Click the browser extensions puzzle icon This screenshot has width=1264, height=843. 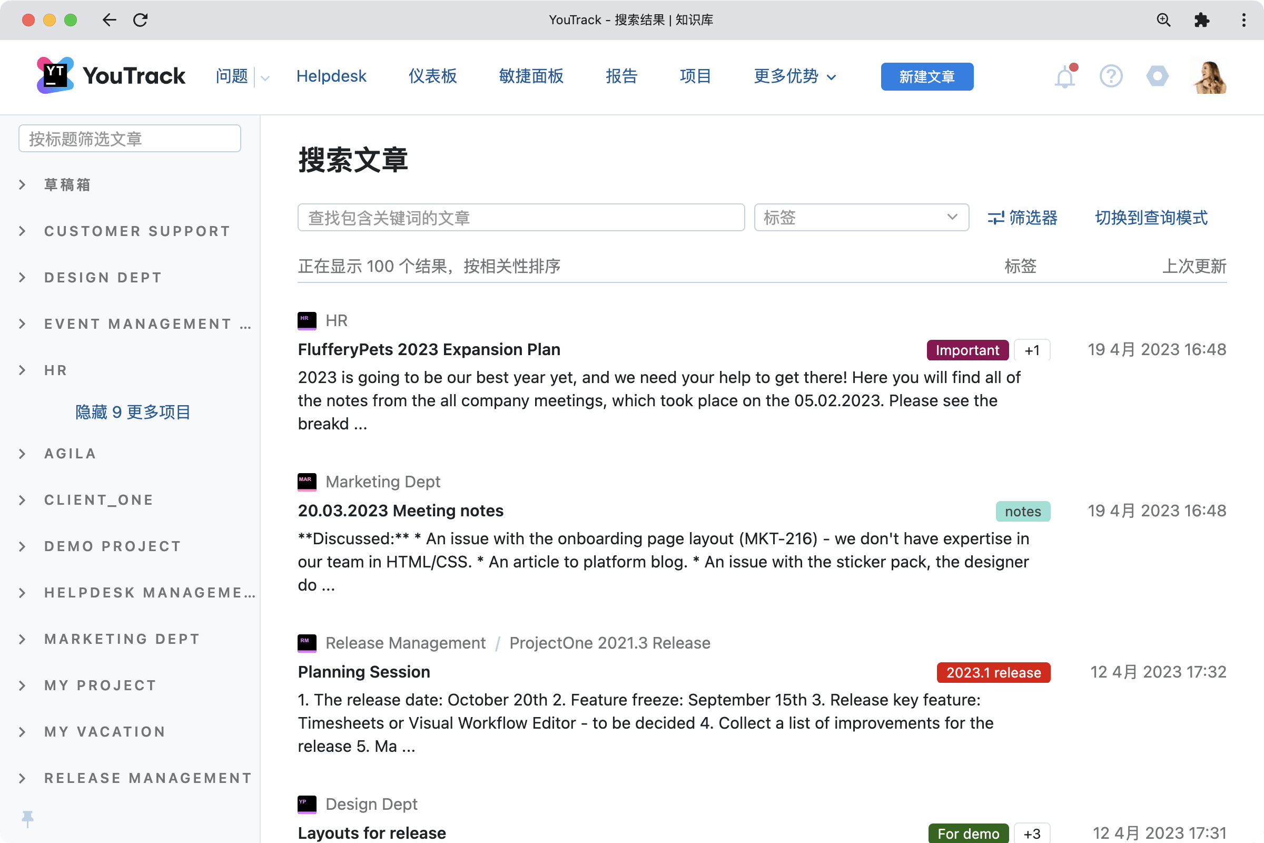click(1201, 20)
